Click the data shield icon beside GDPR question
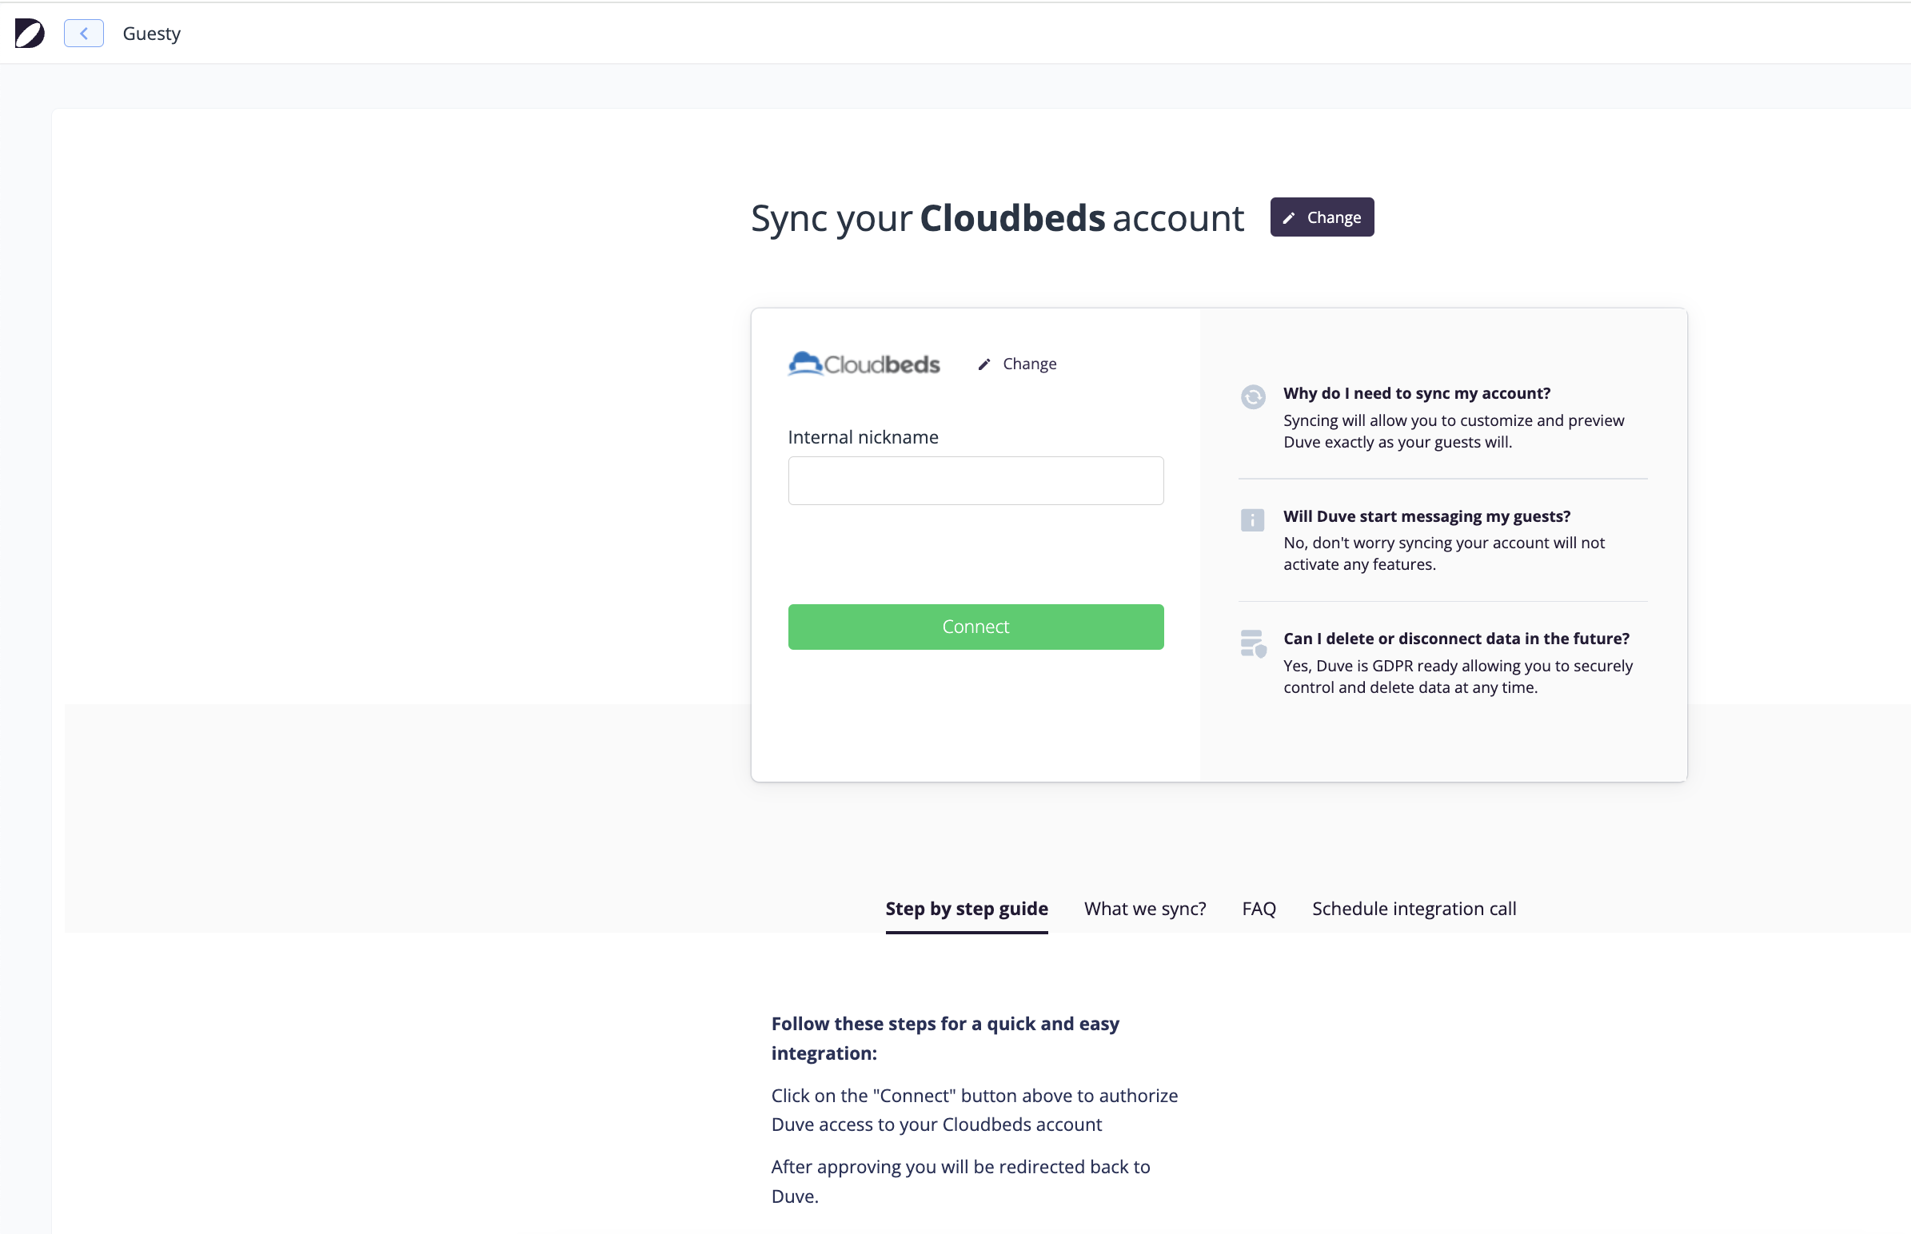1911x1234 pixels. 1253,643
